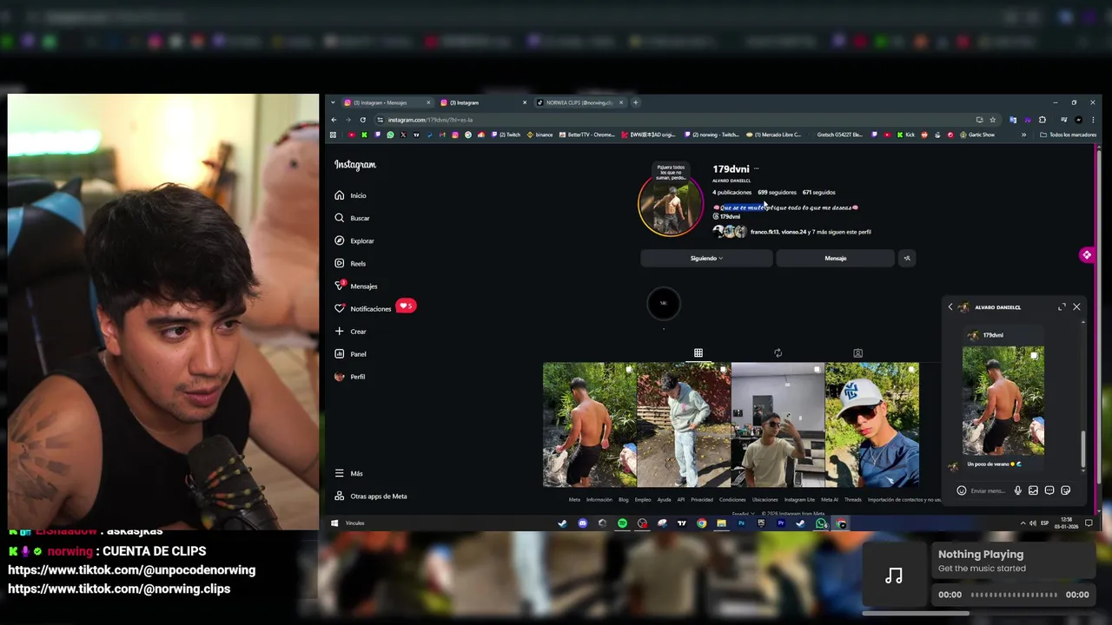Click the suggest similar accounts icon button
Screen dimensions: 1112x625
click(906, 258)
